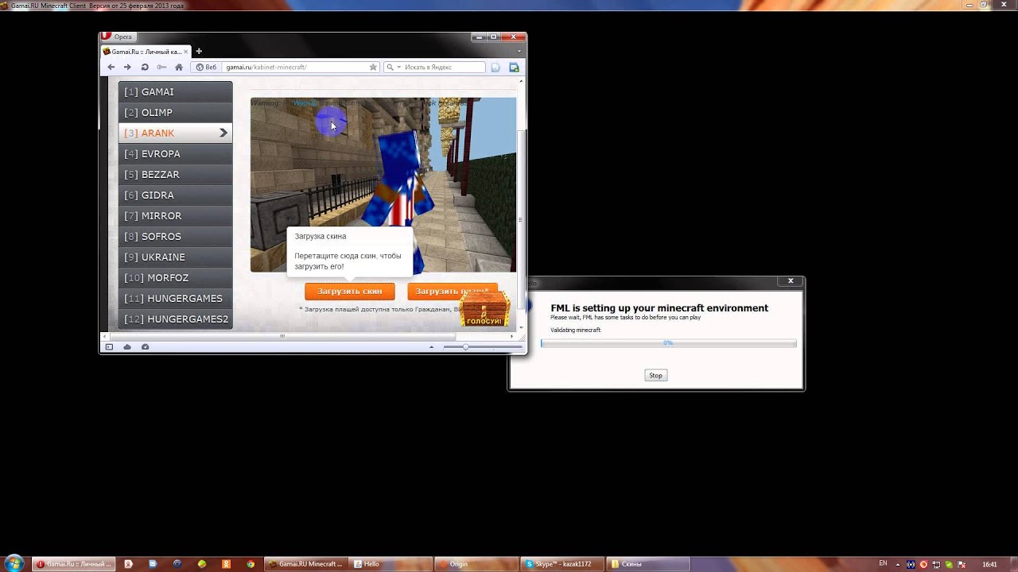Go forward with the browser forward arrow
Image resolution: width=1018 pixels, height=572 pixels.
click(127, 68)
